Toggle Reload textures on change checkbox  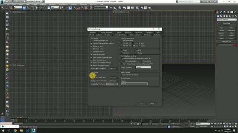coord(92,65)
